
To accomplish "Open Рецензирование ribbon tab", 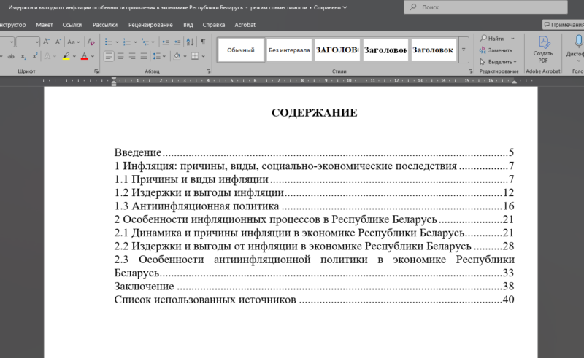I will (150, 25).
